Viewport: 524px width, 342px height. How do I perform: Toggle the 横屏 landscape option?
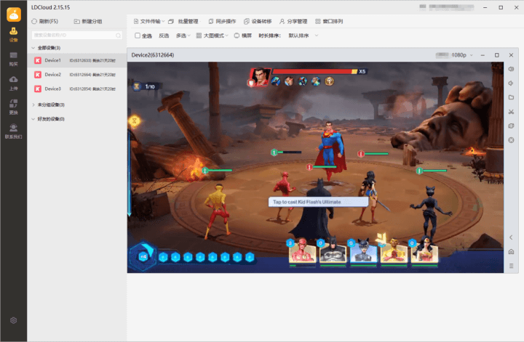point(243,36)
